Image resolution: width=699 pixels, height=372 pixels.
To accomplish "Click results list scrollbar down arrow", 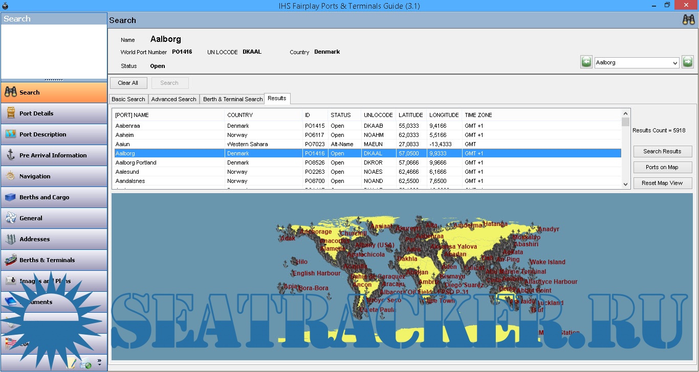I will point(625,184).
